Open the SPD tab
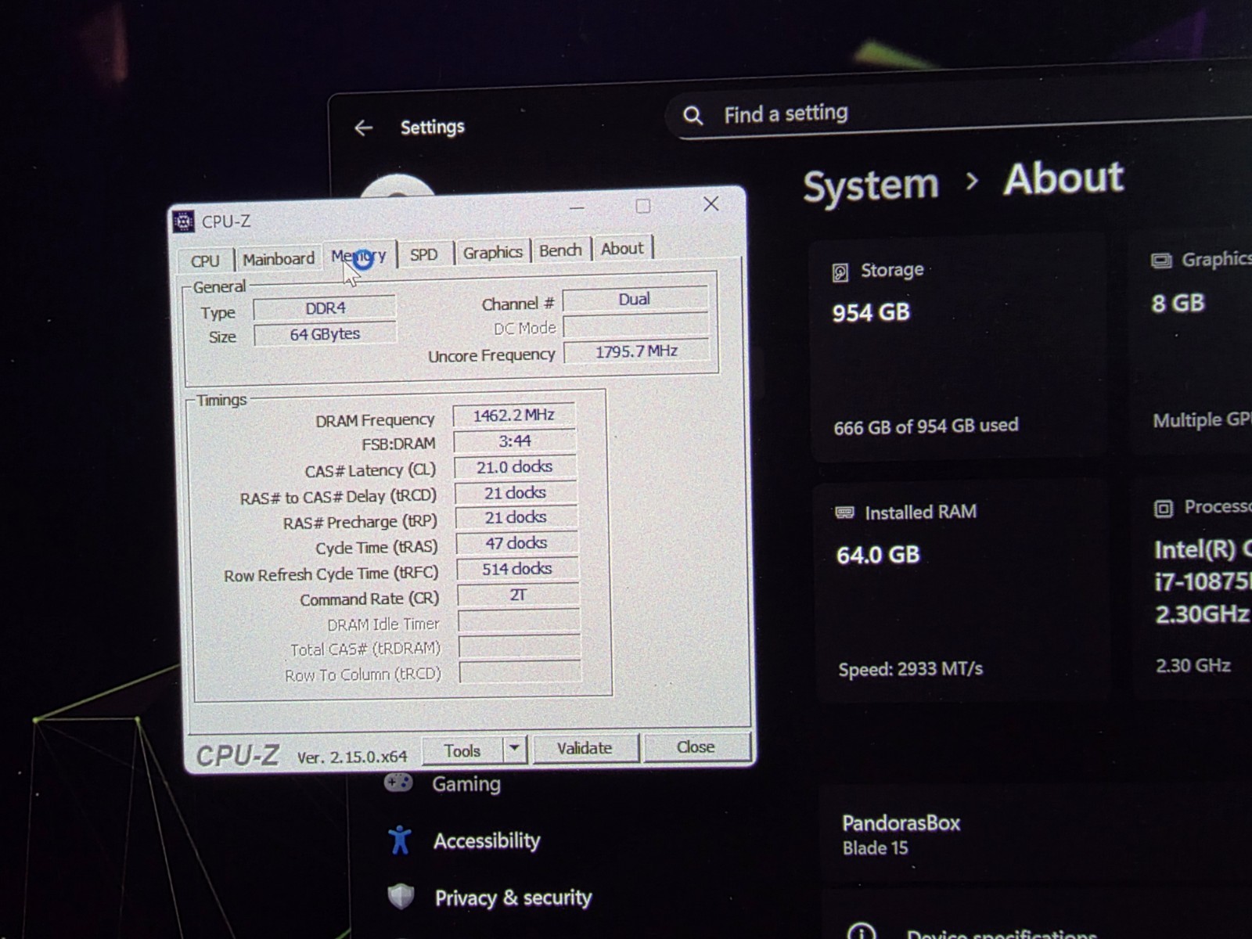The width and height of the screenshot is (1252, 939). coord(423,254)
